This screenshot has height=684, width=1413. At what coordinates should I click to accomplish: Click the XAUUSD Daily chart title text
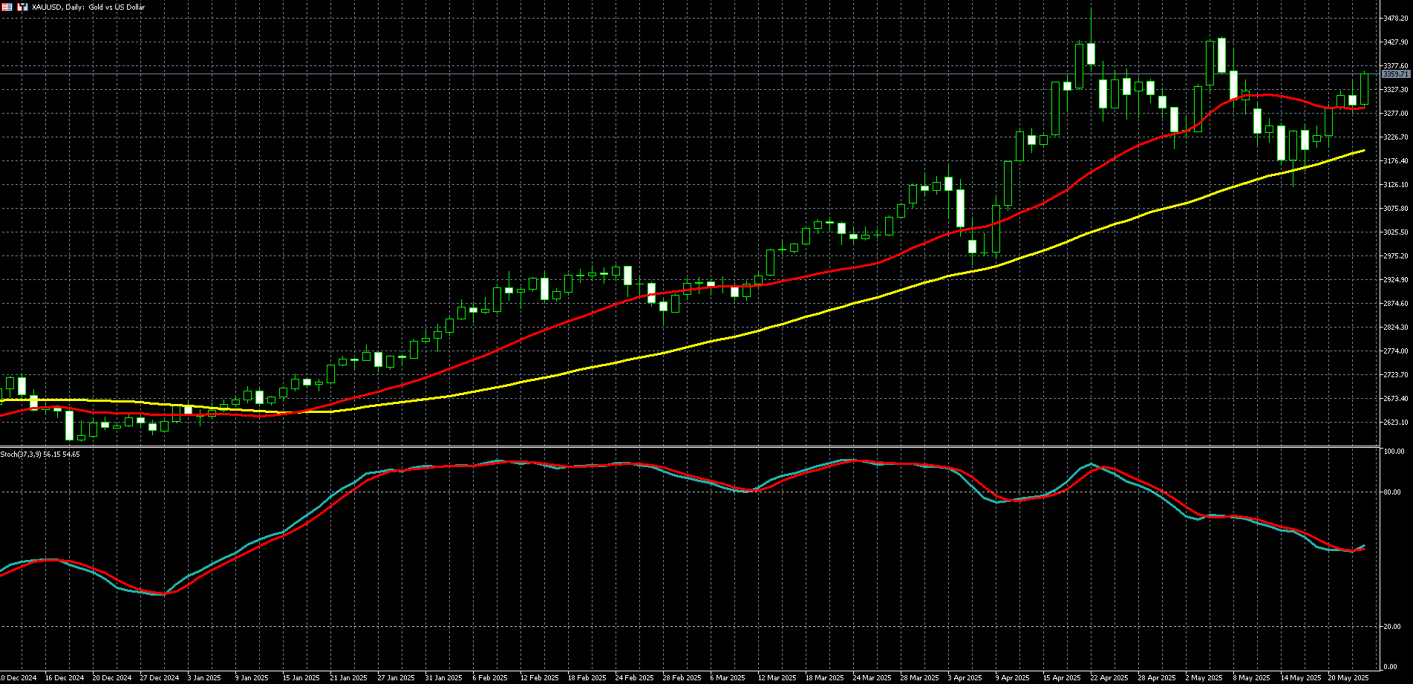tap(89, 7)
